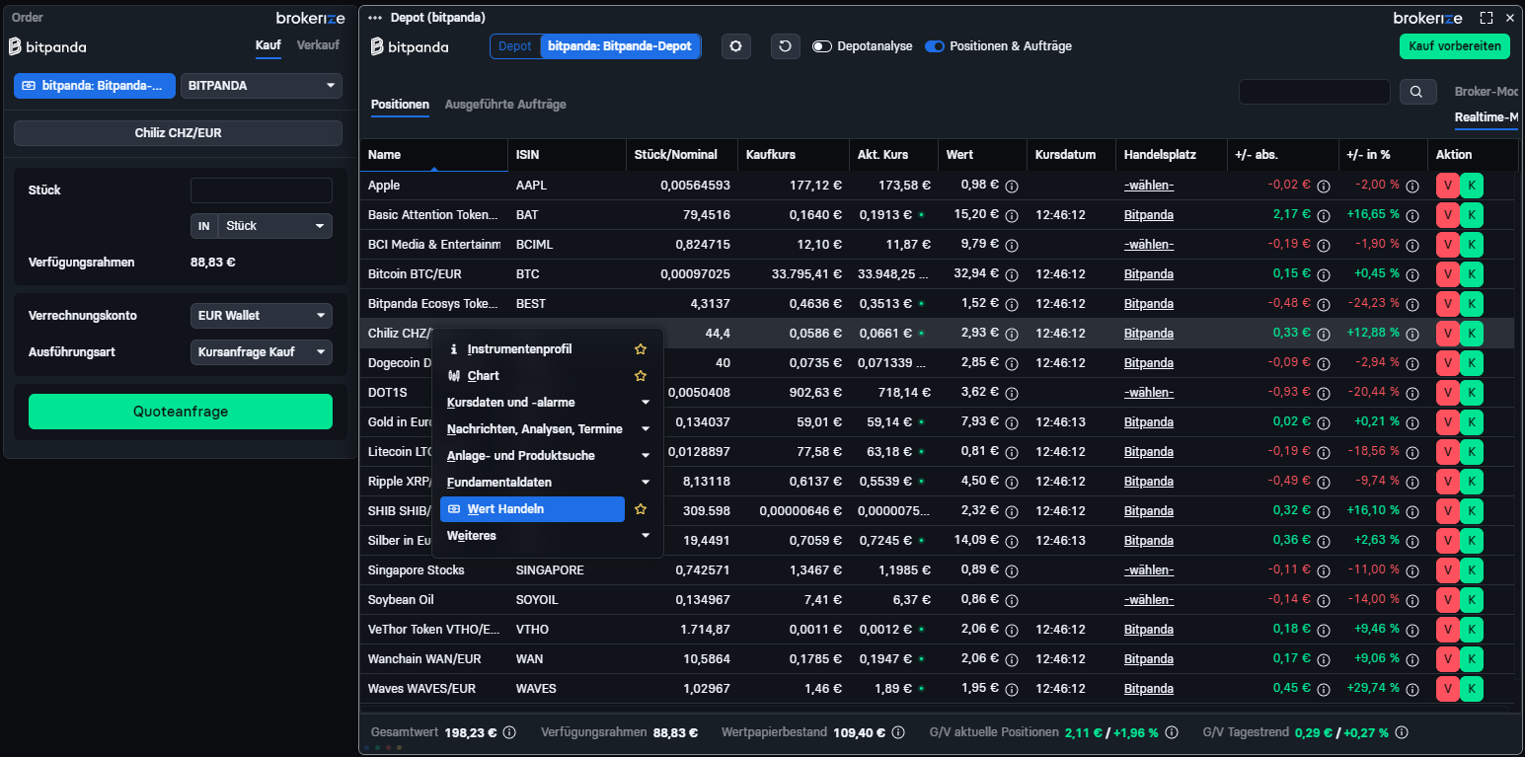The image size is (1525, 757).
Task: Expand Fundamentaldaten submenu
Action: [x=548, y=483]
